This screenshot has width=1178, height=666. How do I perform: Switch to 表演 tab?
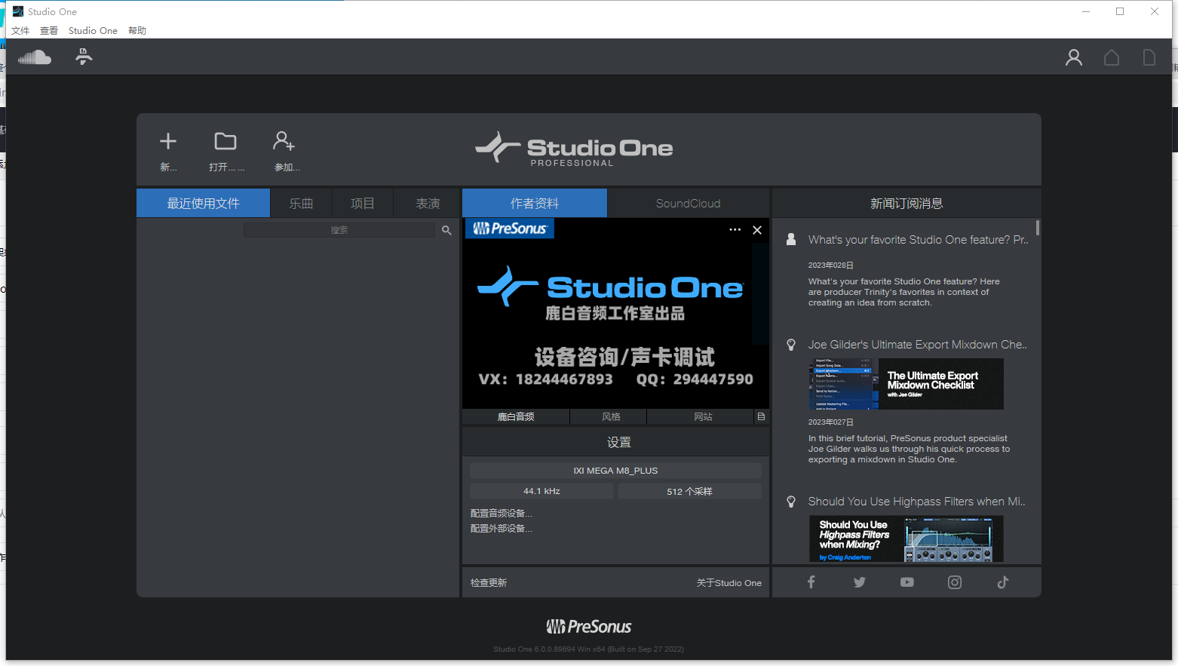click(428, 203)
